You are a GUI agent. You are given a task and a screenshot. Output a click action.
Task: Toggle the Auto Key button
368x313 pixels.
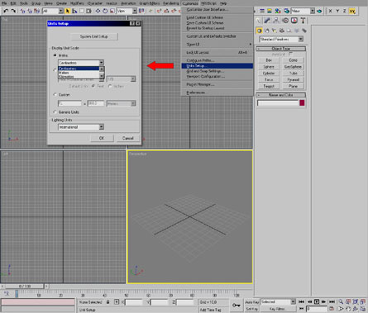click(x=252, y=302)
